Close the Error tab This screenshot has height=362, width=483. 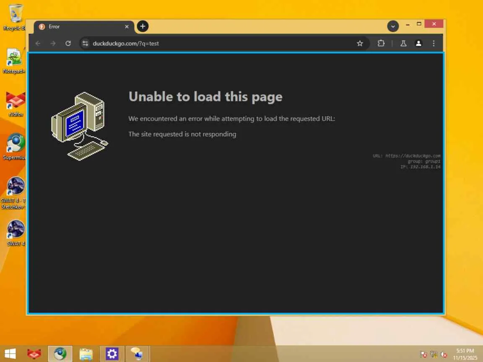[x=127, y=27]
